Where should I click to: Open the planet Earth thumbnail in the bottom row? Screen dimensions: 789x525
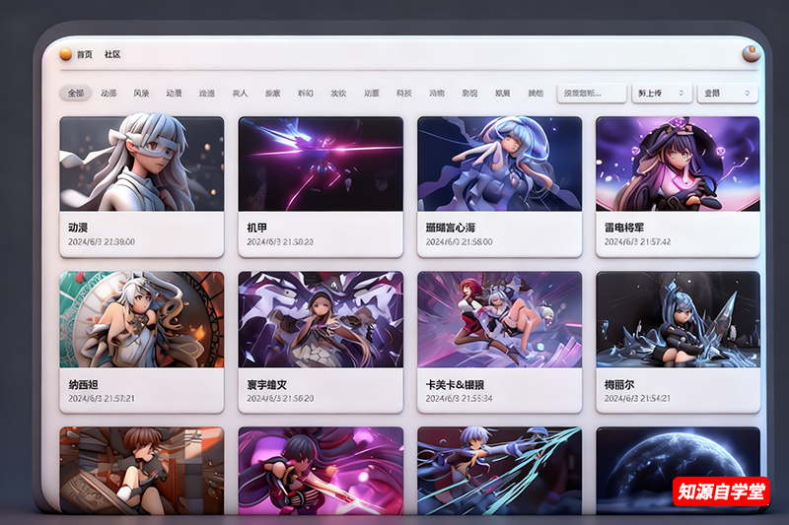(x=678, y=471)
